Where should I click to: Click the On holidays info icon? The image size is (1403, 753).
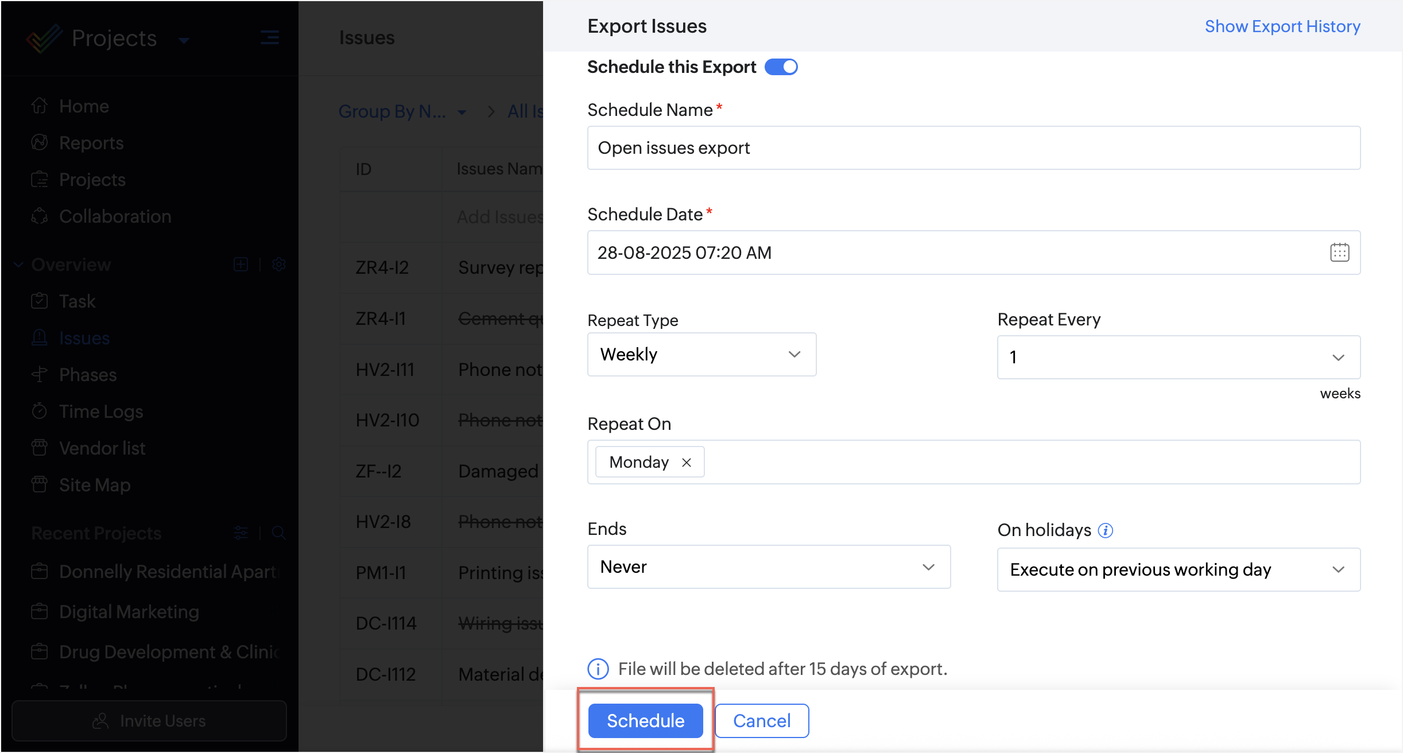(1105, 530)
